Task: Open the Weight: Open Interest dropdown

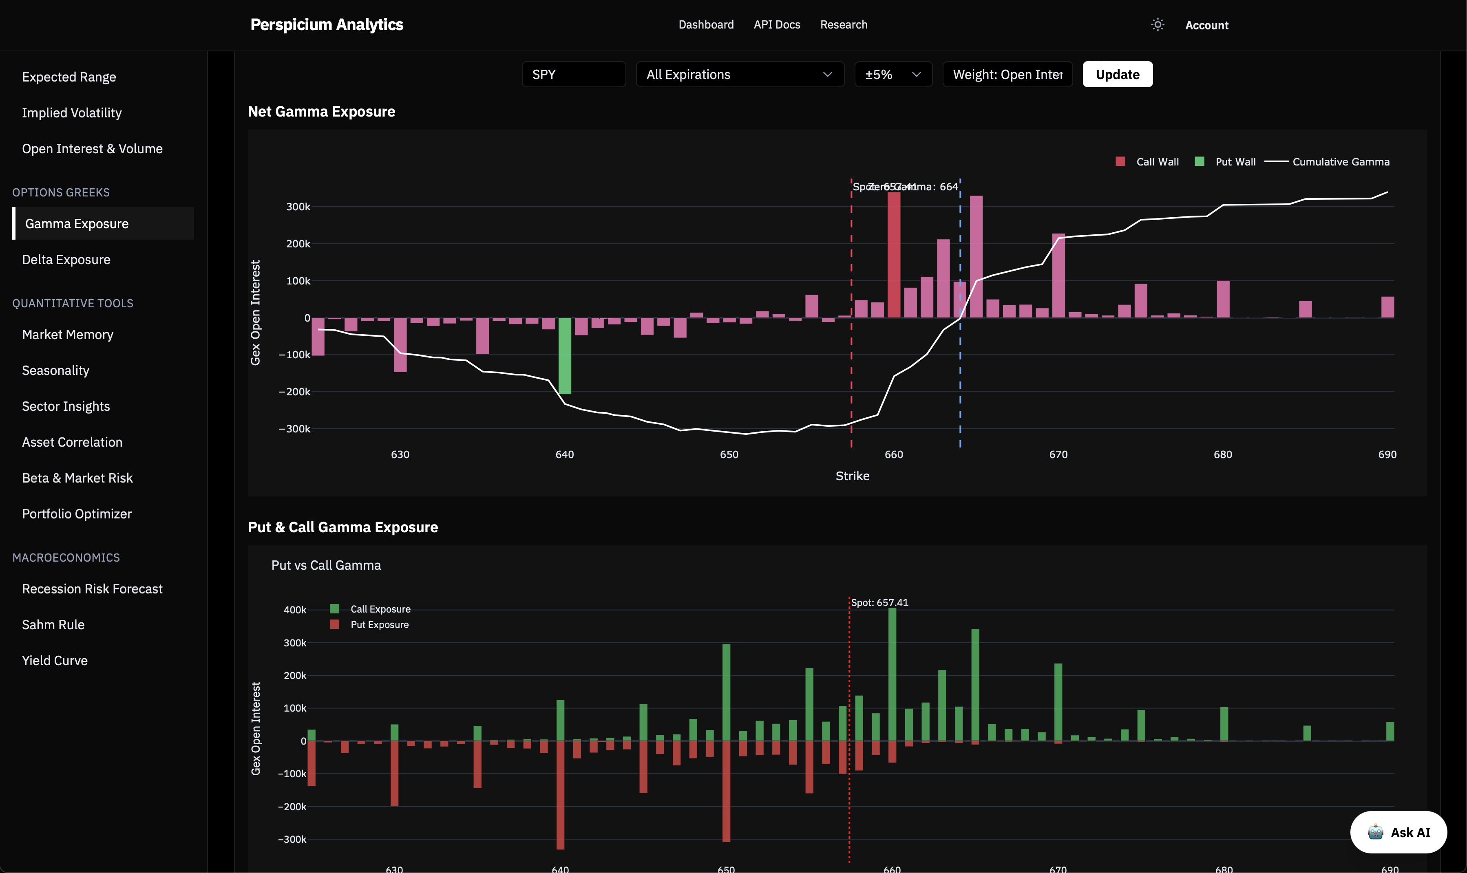Action: click(x=1007, y=74)
